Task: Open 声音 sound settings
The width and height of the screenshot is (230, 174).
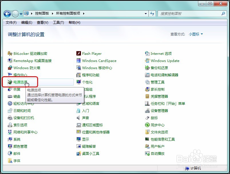Action: tap(86, 118)
